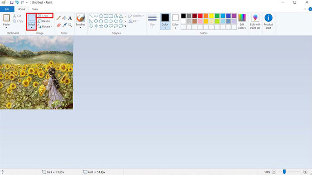The width and height of the screenshot is (312, 175).
Task: Click the Cut button
Action: [x=17, y=16]
